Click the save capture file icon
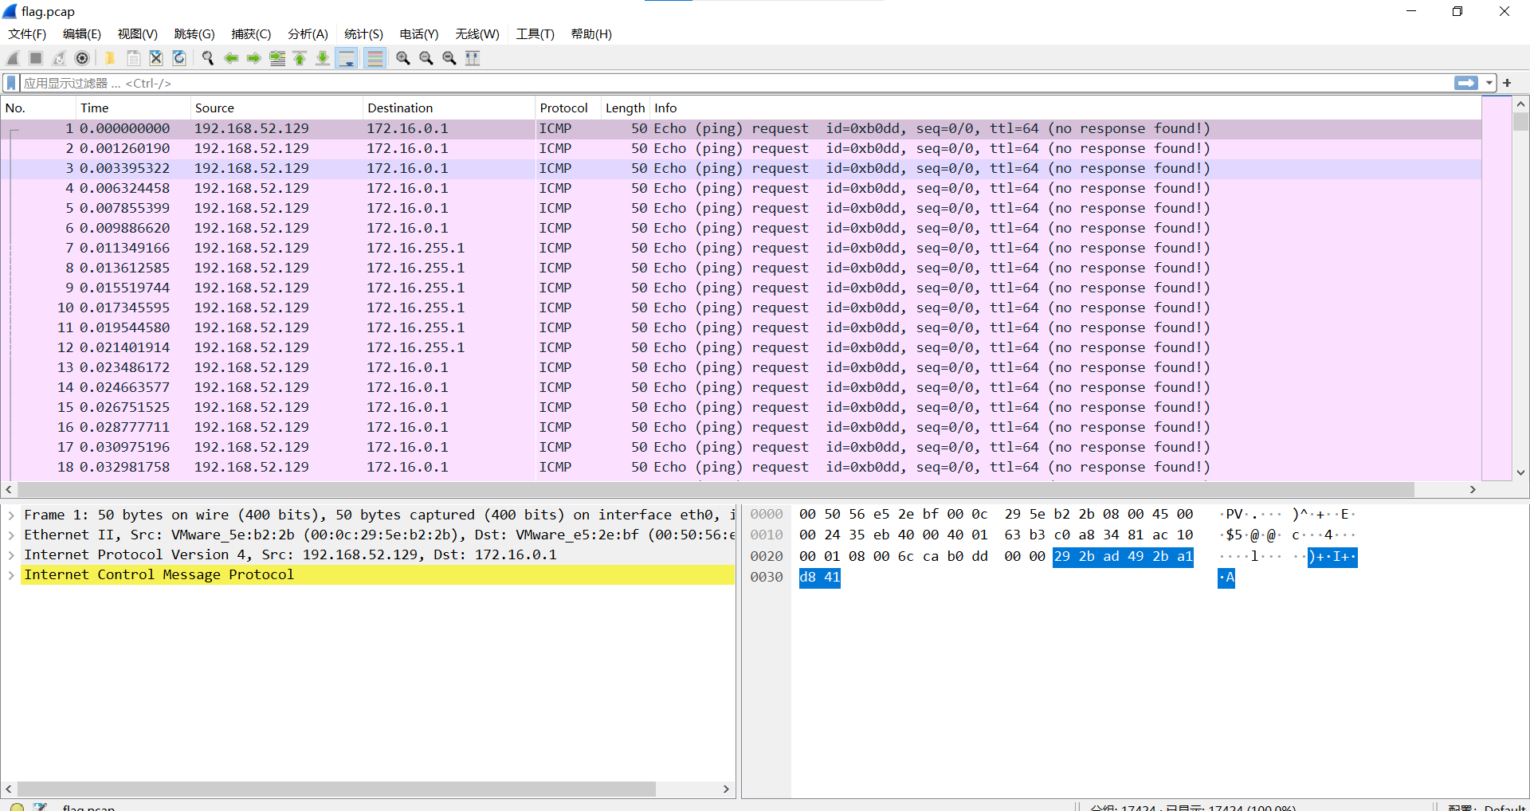The width and height of the screenshot is (1530, 811). pos(133,58)
